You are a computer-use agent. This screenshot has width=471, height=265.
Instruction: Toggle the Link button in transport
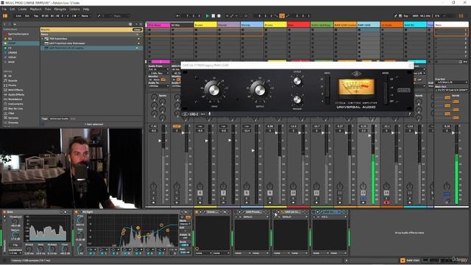tap(18, 15)
